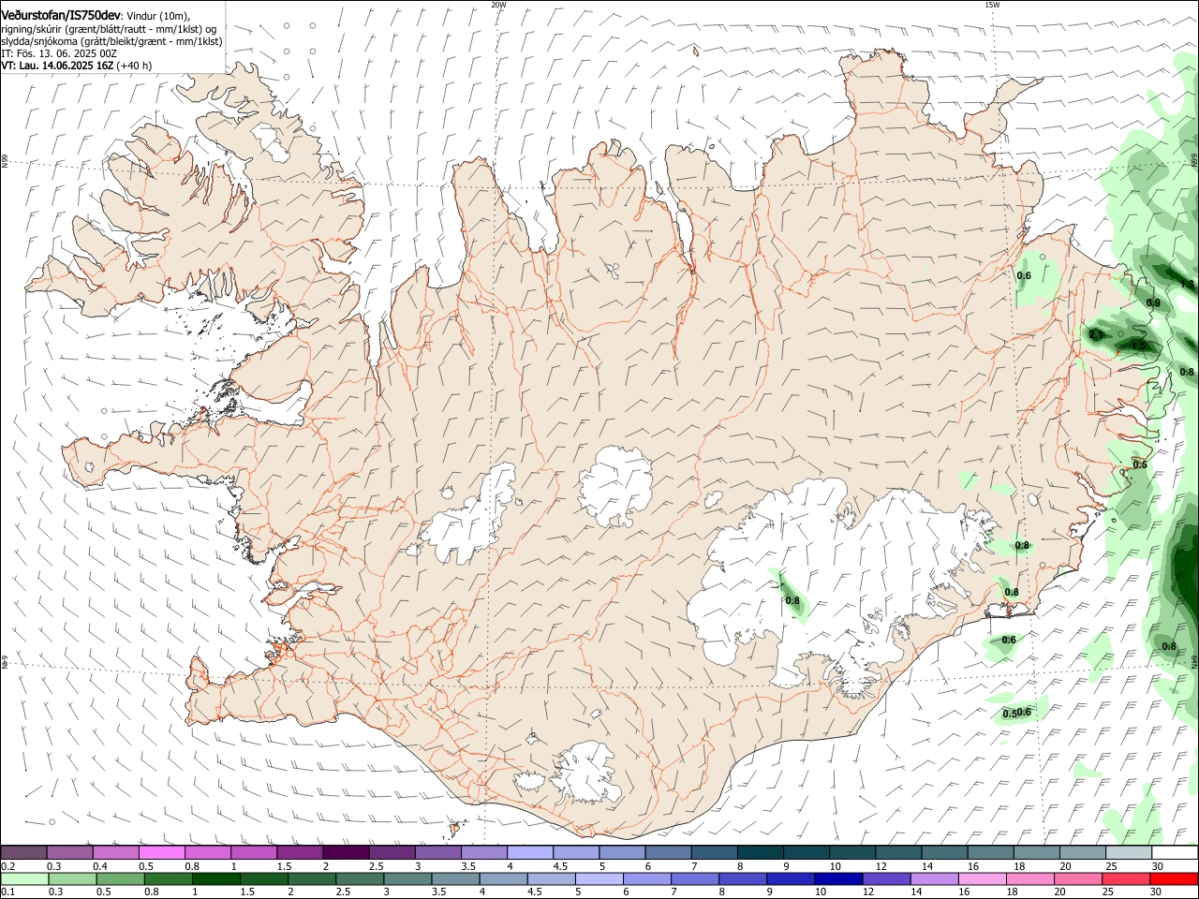This screenshot has width=1199, height=899.
Task: Select the bright magenta 0.5 snow legend swatch
Action: point(161,852)
